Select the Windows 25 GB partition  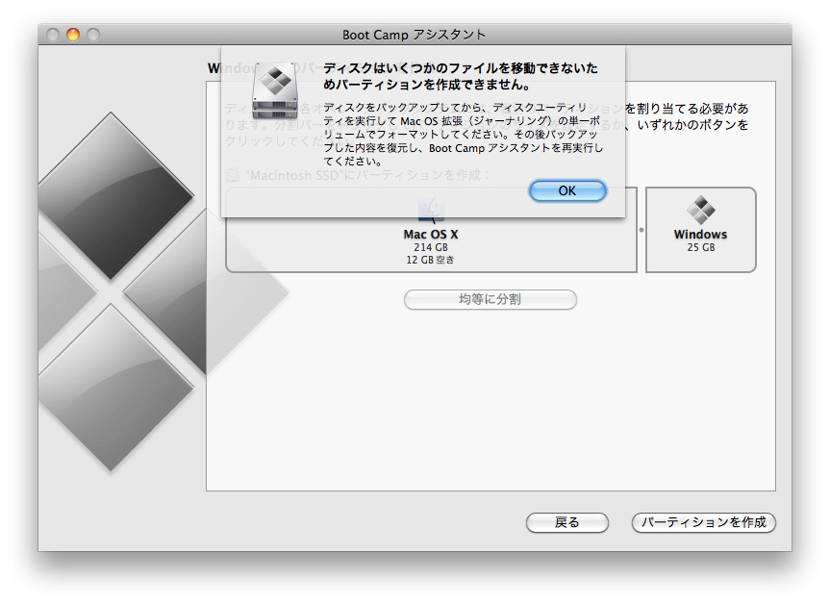point(701,230)
